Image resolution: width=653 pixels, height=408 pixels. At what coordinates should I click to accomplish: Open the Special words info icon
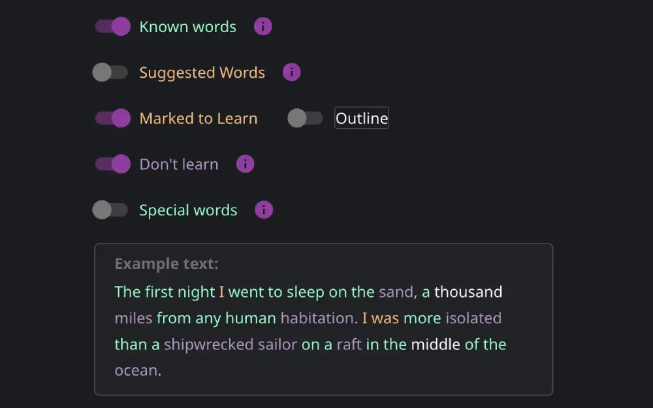coord(263,210)
